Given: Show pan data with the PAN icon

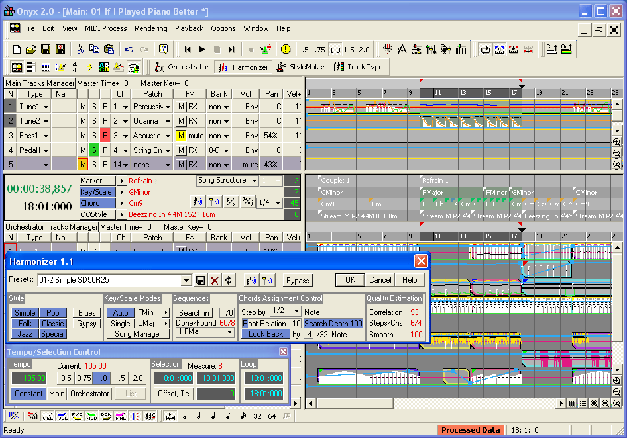Looking at the screenshot, I should [106, 416].
